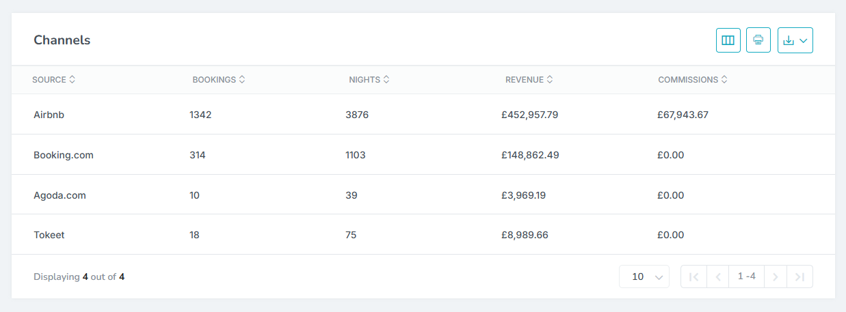This screenshot has height=312, width=846.
Task: Open the download export dropdown
Action: click(795, 40)
